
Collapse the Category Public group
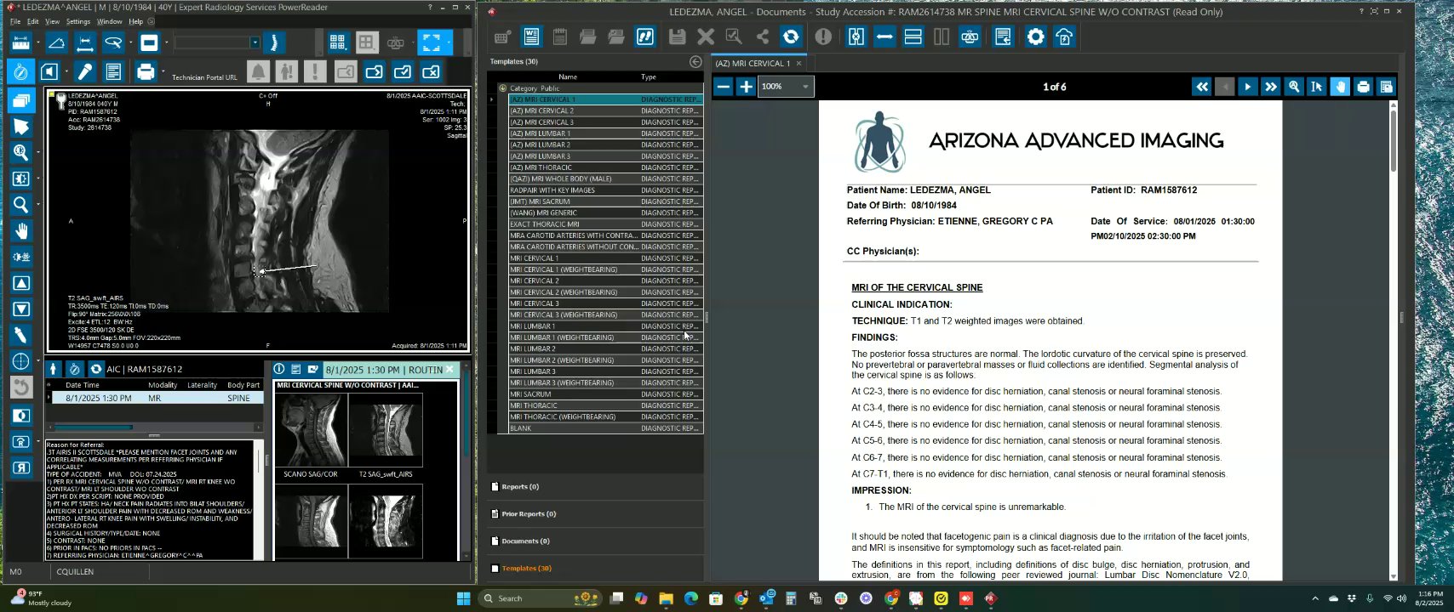click(502, 88)
